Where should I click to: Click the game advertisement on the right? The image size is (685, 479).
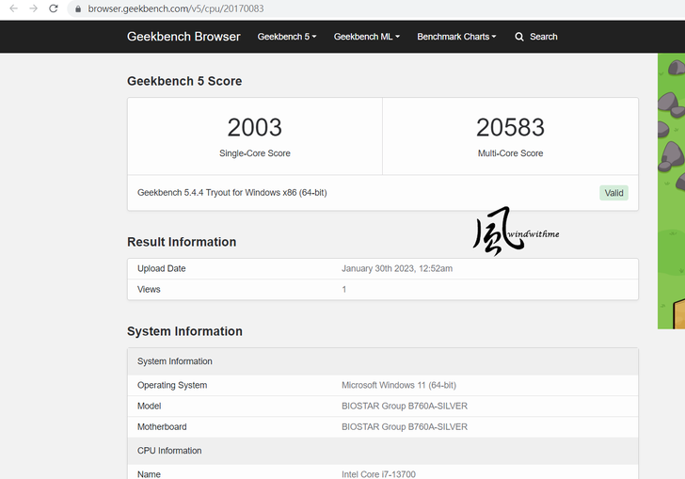click(671, 188)
